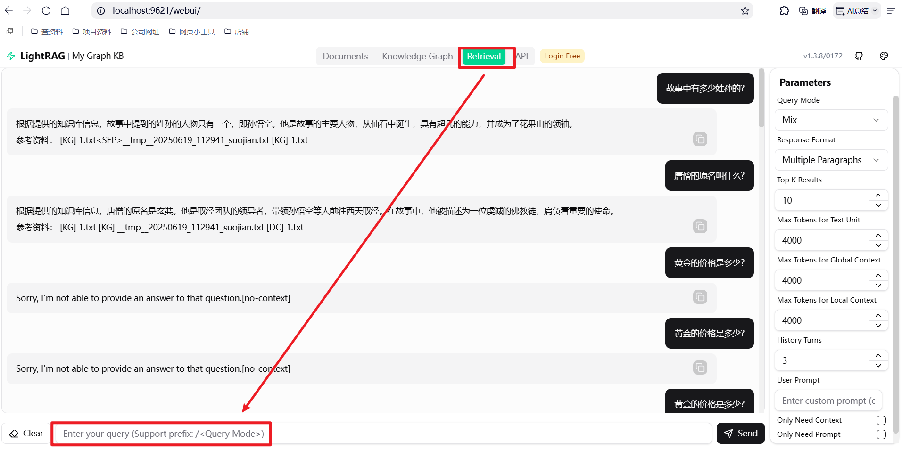
Task: Click the browser extensions puzzle icon
Action: coord(784,10)
